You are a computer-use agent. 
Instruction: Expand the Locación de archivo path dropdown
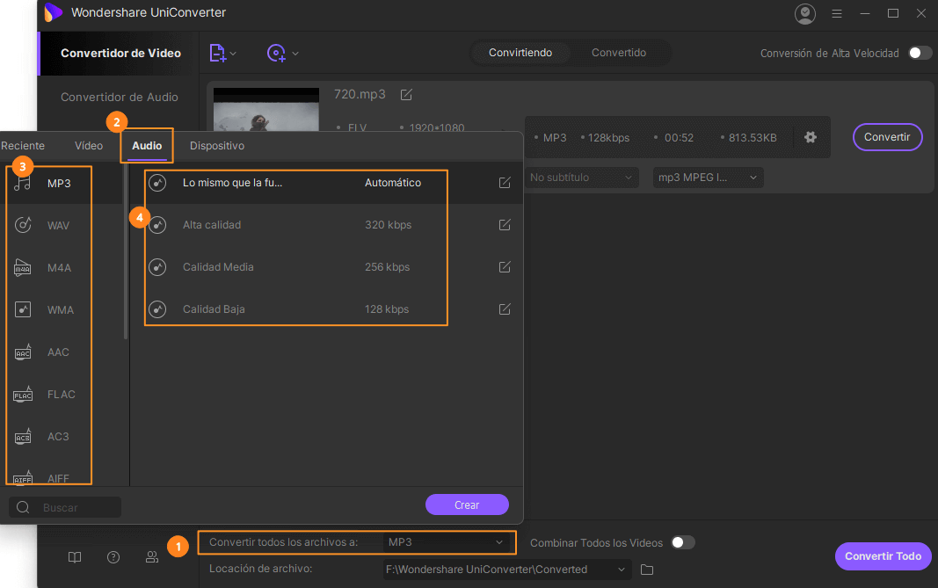[622, 570]
